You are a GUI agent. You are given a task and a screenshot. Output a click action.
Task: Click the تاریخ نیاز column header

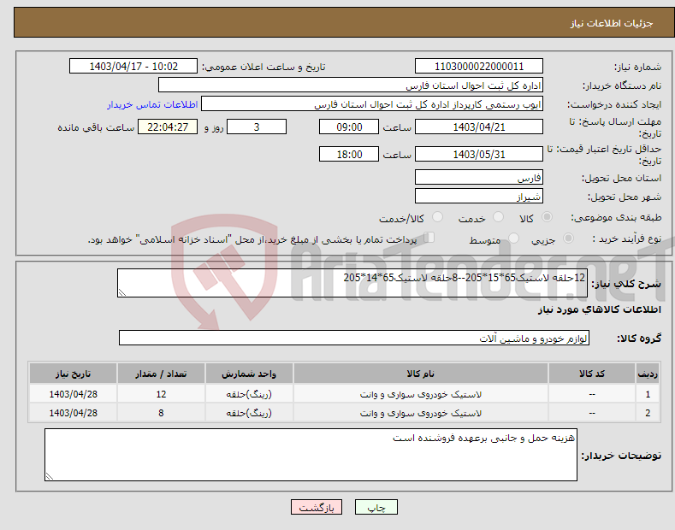coord(74,374)
